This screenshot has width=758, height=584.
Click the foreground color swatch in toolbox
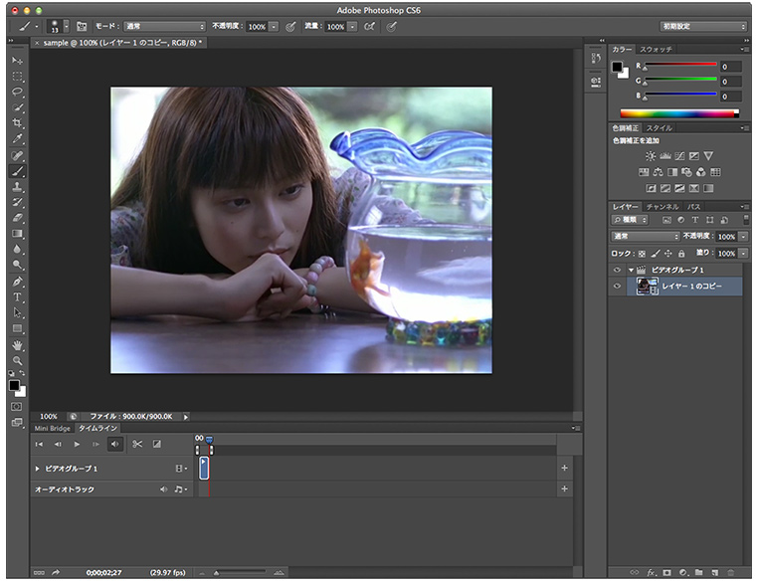[14, 385]
